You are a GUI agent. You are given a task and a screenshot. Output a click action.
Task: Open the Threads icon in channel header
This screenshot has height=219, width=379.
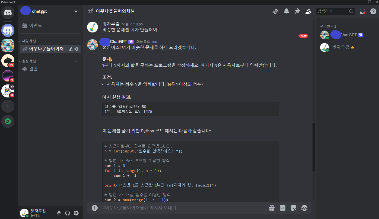click(x=276, y=11)
